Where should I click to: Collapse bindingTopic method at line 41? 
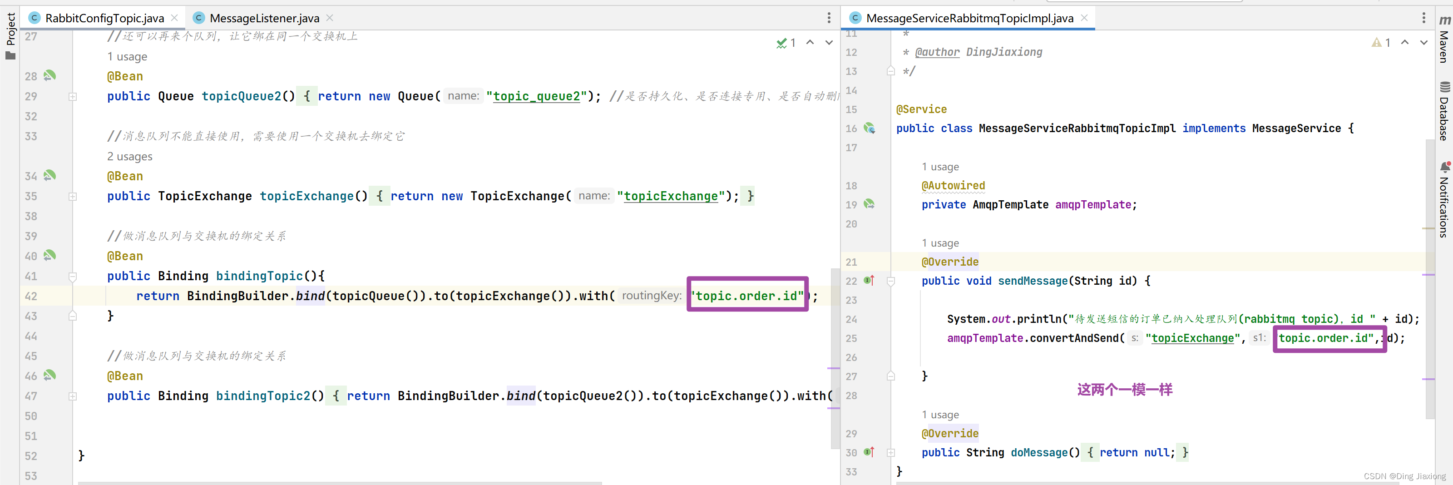coord(73,277)
